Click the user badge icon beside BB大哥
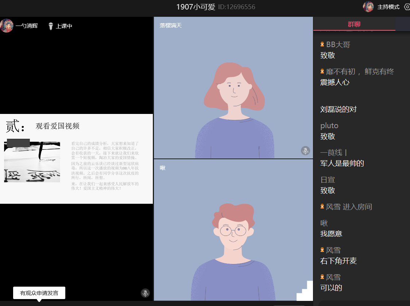The height and width of the screenshot is (306, 410). (x=322, y=45)
